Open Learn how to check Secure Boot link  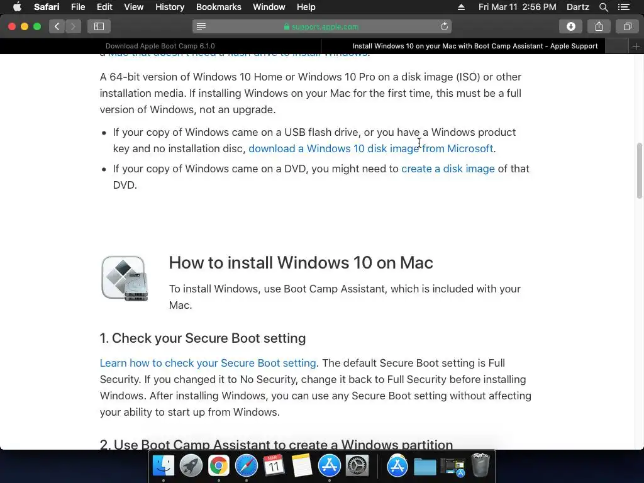tap(208, 363)
